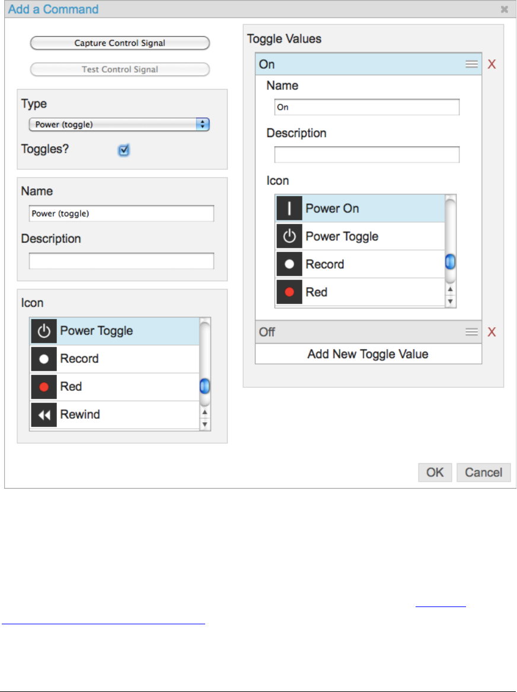
Task: Click the drag handle on the On header
Action: 471,64
